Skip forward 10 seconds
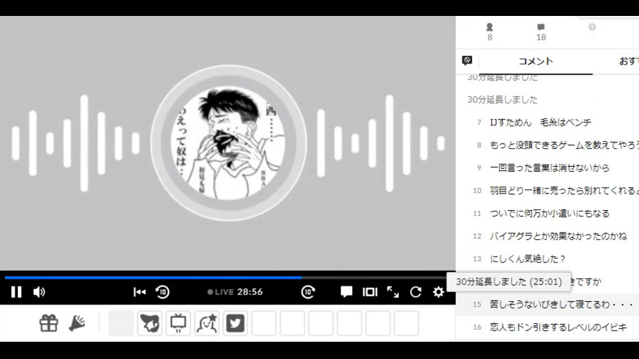 (308, 292)
